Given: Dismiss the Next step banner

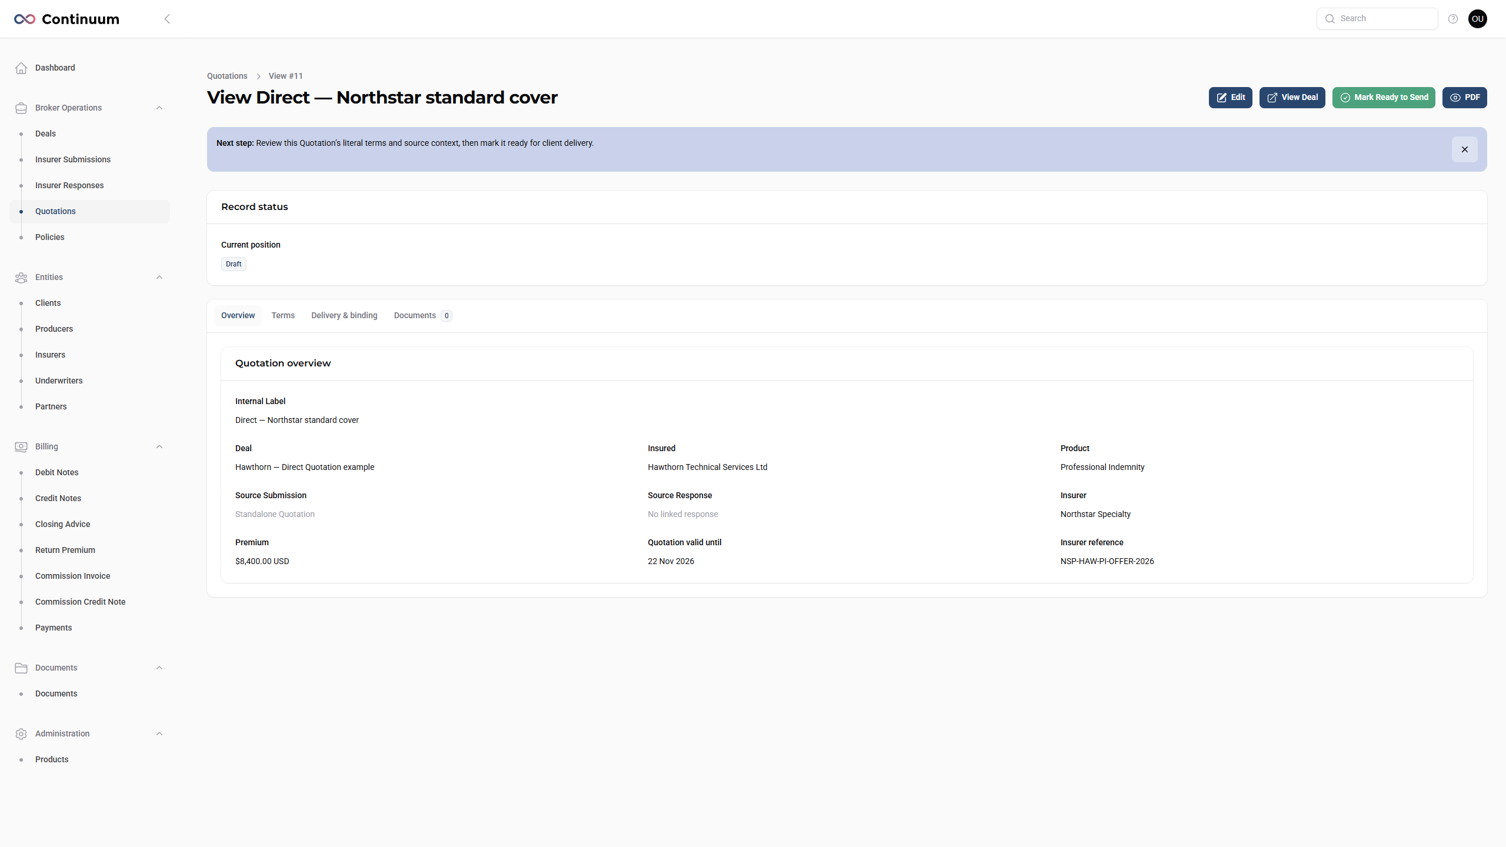Looking at the screenshot, I should click(x=1465, y=149).
